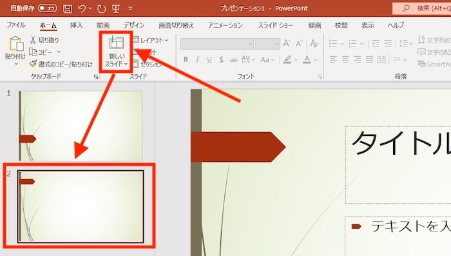This screenshot has width=451, height=256.
Task: Select slide 1 thumbnail
Action: point(81,126)
